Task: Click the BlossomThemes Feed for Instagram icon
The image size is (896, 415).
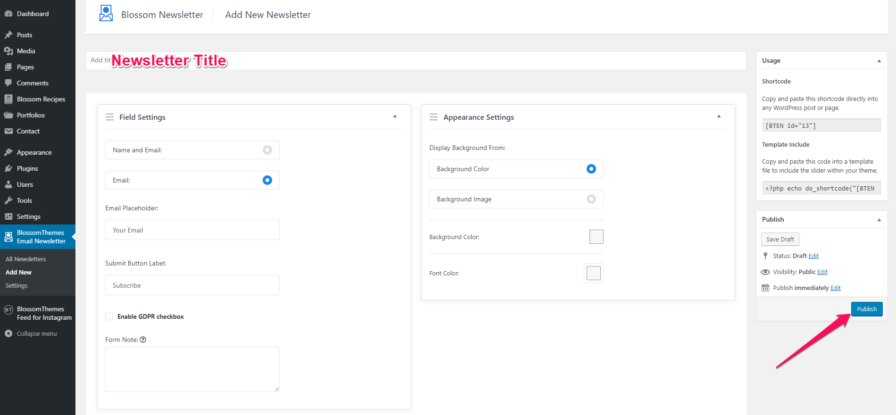Action: pyautogui.click(x=8, y=310)
